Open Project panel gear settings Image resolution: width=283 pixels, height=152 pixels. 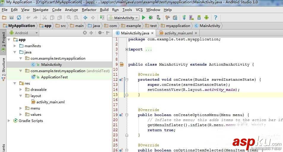tap(100, 33)
